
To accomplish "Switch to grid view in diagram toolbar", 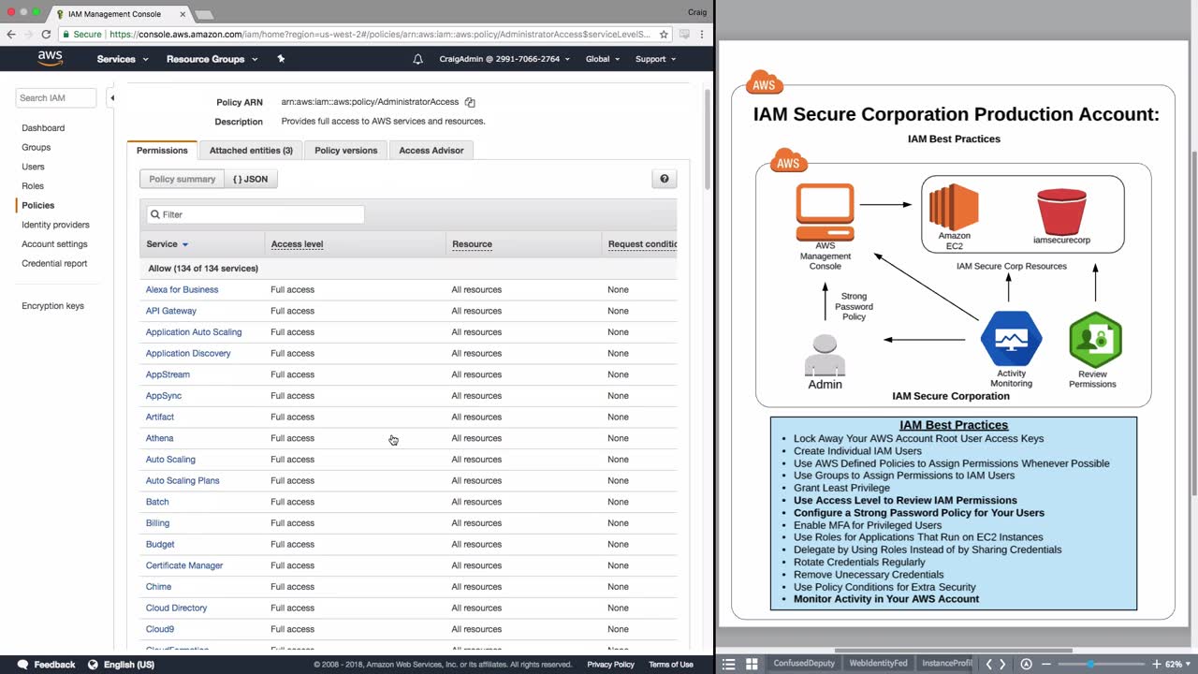I will click(x=751, y=665).
